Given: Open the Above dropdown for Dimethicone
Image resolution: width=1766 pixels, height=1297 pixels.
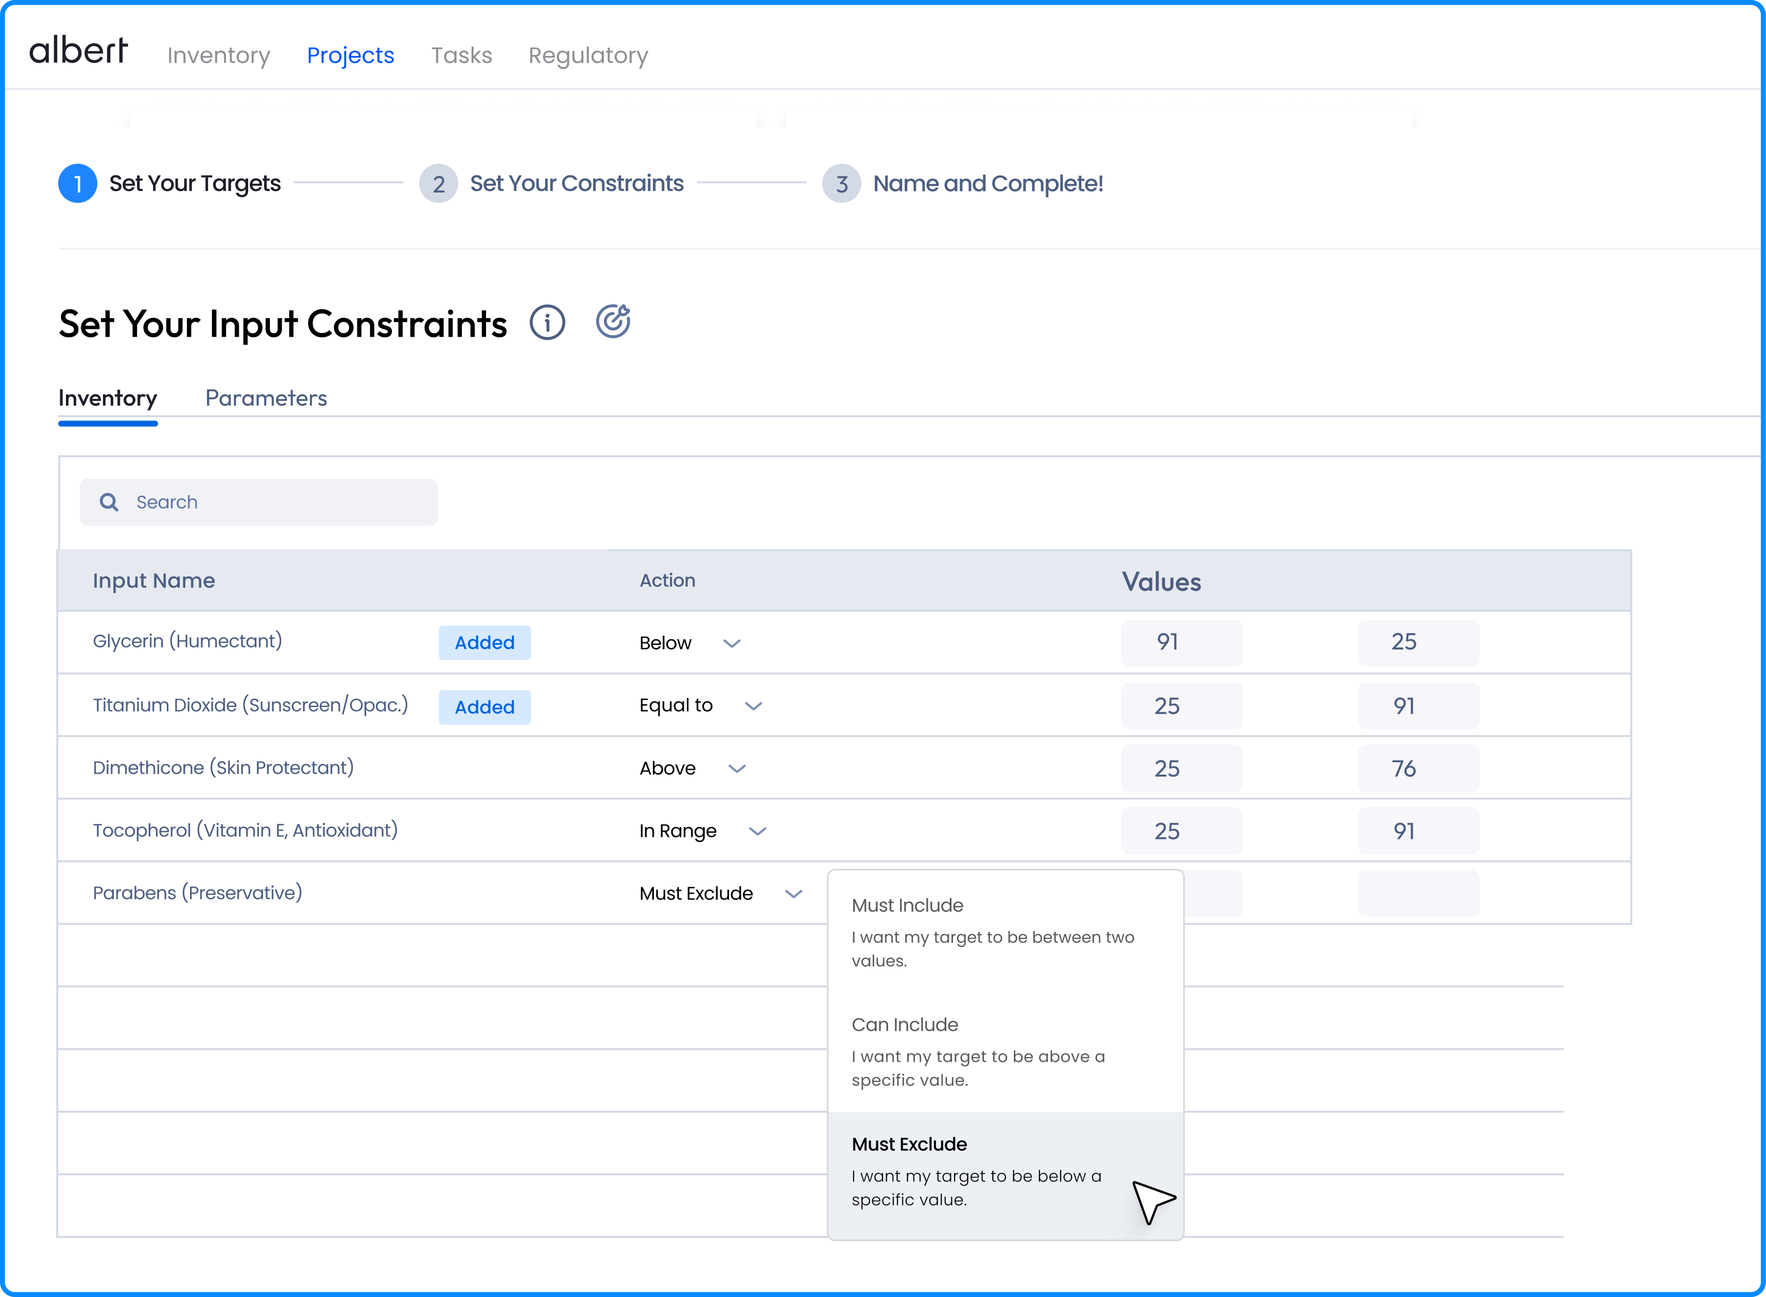Looking at the screenshot, I should coord(736,768).
